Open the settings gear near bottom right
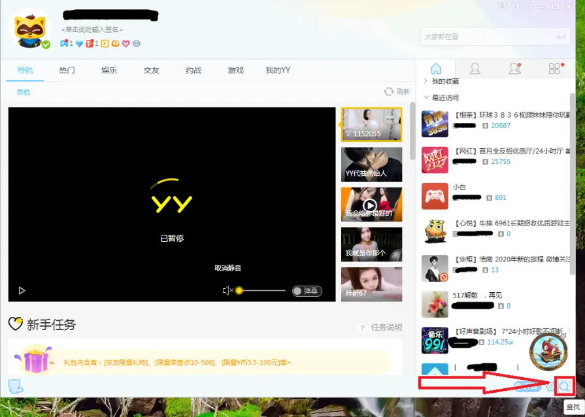This screenshot has width=585, height=417. pos(549,386)
